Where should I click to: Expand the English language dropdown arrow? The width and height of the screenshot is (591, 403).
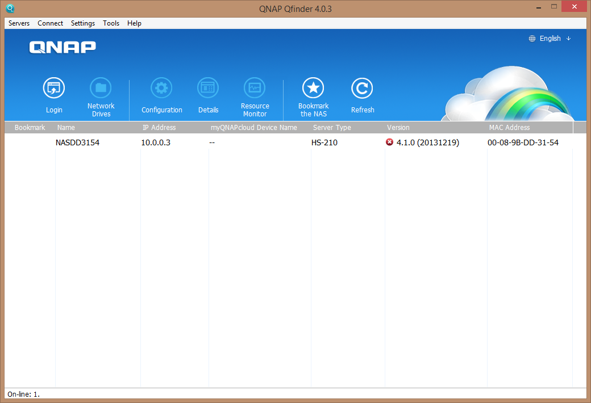click(568, 39)
